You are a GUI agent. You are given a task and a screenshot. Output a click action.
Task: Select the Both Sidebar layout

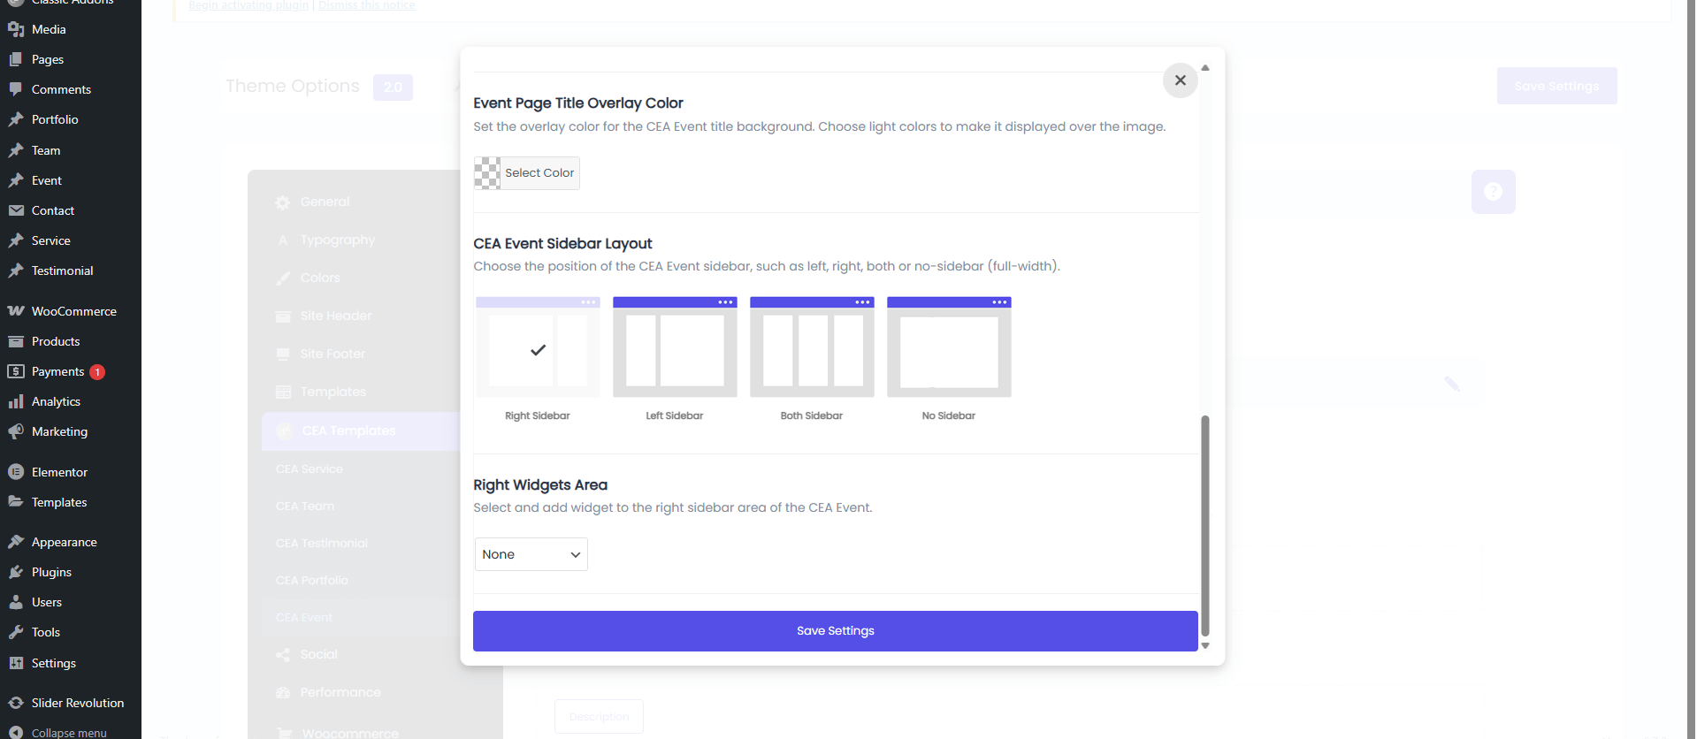pyautogui.click(x=812, y=347)
